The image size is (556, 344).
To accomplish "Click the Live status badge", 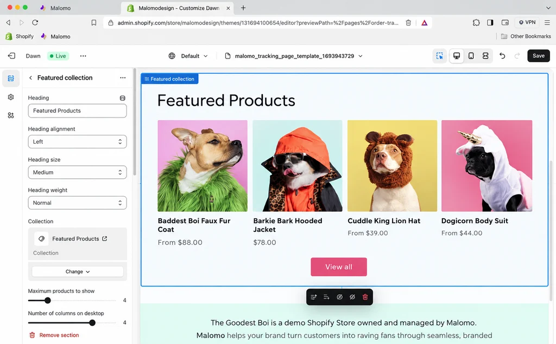I will [x=58, y=56].
